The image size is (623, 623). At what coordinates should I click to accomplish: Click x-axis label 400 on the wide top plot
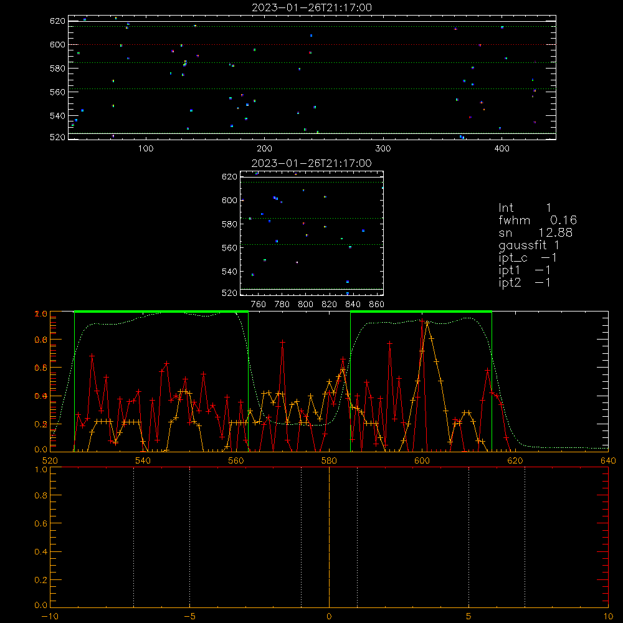pos(502,149)
